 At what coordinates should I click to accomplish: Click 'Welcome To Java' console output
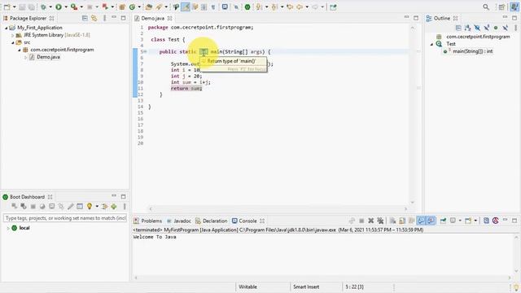155,237
